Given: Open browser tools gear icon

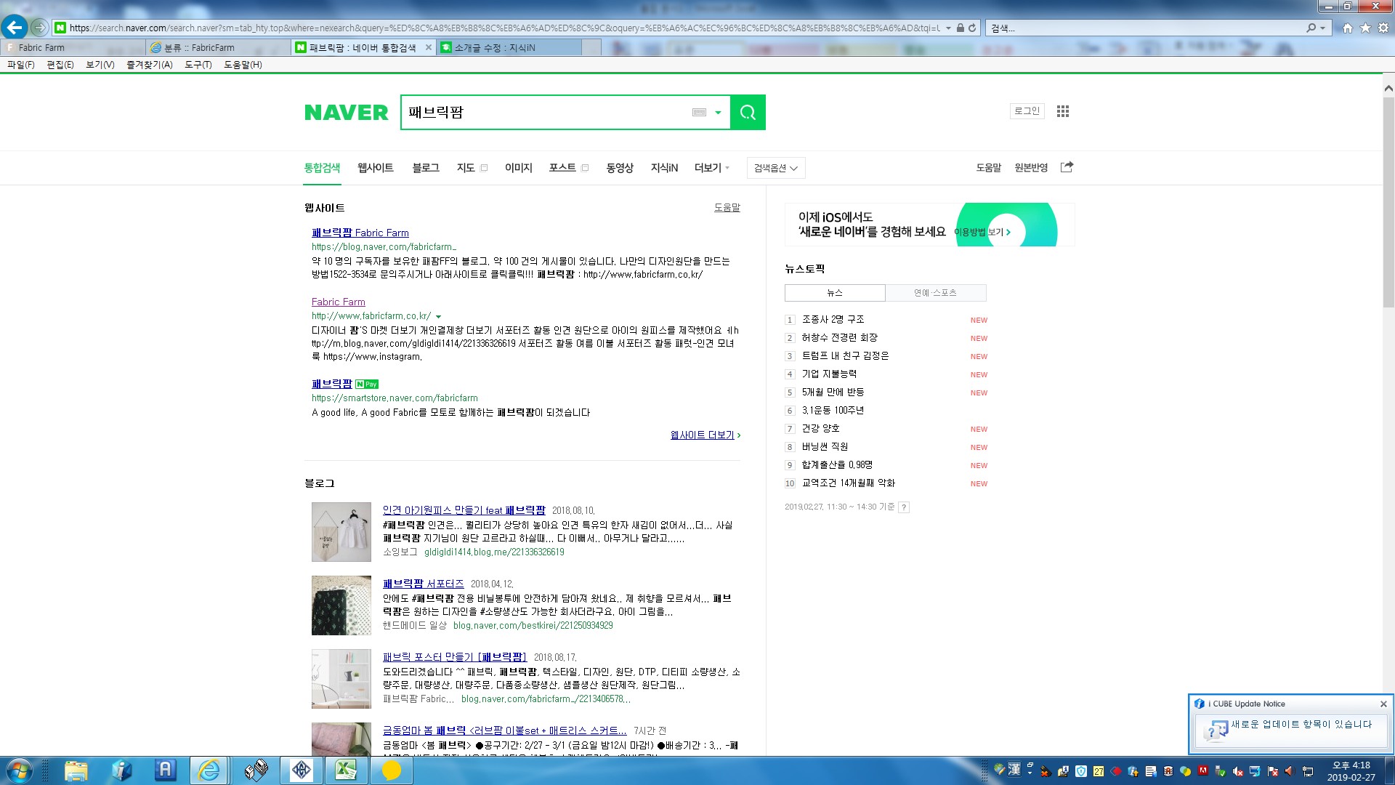Looking at the screenshot, I should [1383, 28].
